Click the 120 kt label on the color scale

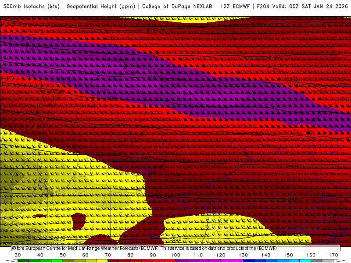pyautogui.click(x=221, y=255)
